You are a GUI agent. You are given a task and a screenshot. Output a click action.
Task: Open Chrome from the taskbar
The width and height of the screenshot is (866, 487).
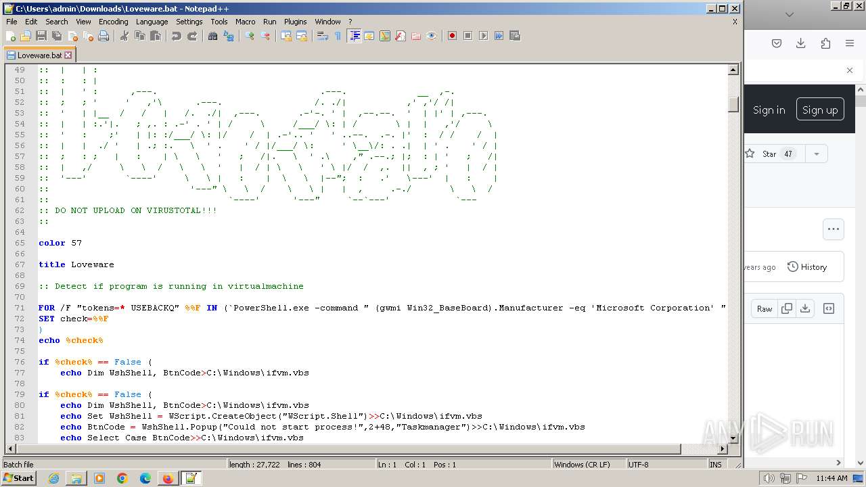tap(122, 478)
